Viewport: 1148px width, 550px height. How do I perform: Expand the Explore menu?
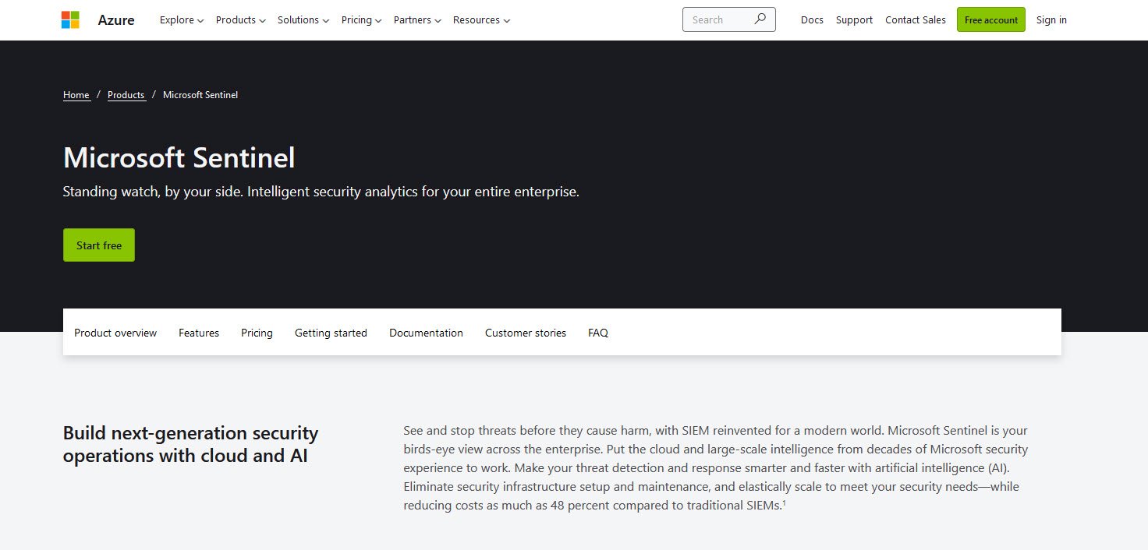(x=182, y=20)
